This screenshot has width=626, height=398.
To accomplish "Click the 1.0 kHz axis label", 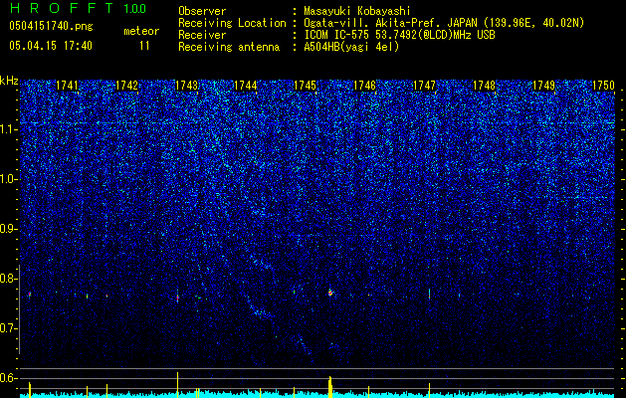I will tap(8, 179).
